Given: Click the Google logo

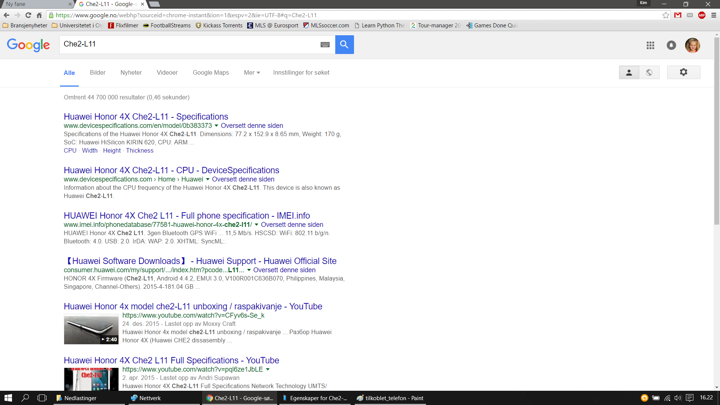Looking at the screenshot, I should click(x=28, y=45).
